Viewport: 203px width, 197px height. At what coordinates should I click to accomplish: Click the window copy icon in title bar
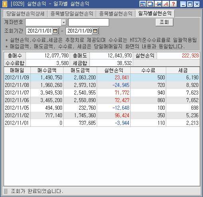pyautogui.click(x=150, y=4)
